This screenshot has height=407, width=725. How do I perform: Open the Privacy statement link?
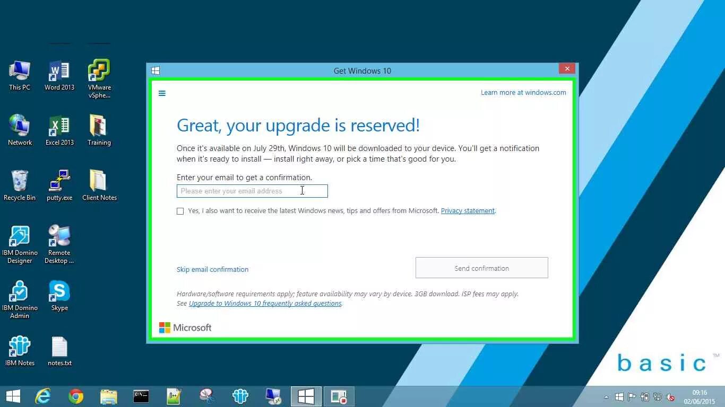click(x=468, y=210)
